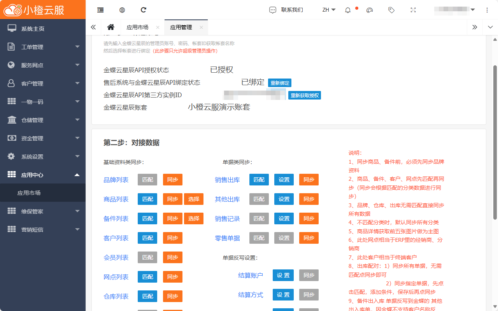Image resolution: width=498 pixels, height=311 pixels.
Task: Open 会员列表 link
Action: [116, 257]
